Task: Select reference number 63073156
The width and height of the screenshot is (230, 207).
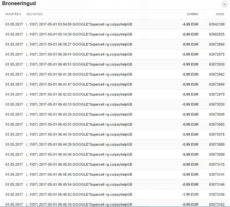Action: pyautogui.click(x=217, y=194)
